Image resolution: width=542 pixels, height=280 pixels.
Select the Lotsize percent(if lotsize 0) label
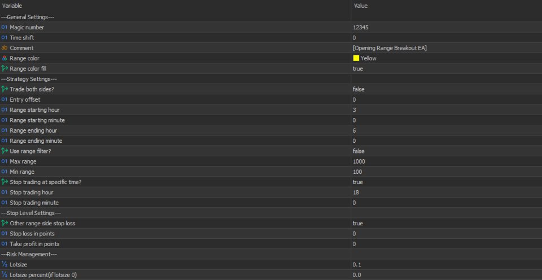point(43,275)
